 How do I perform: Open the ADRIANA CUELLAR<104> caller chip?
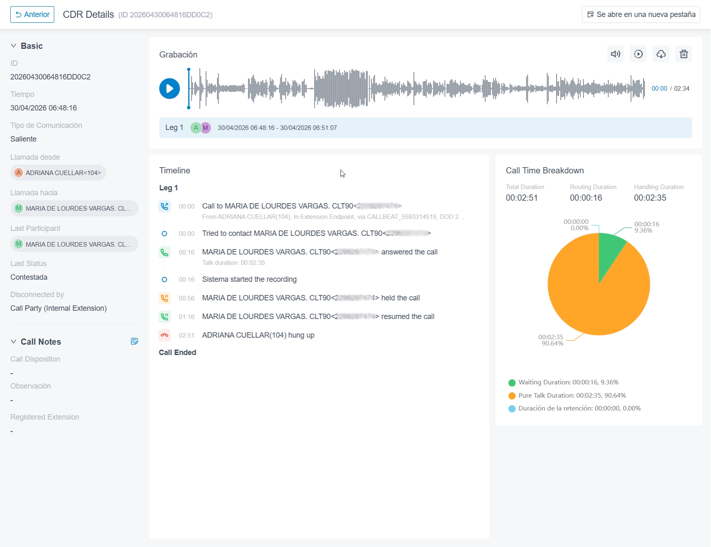(58, 173)
